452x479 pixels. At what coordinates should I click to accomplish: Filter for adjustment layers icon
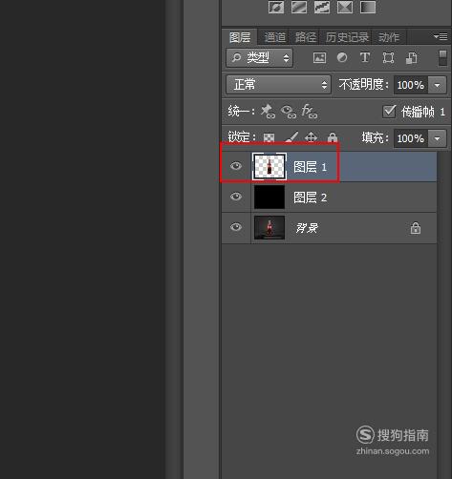(342, 57)
